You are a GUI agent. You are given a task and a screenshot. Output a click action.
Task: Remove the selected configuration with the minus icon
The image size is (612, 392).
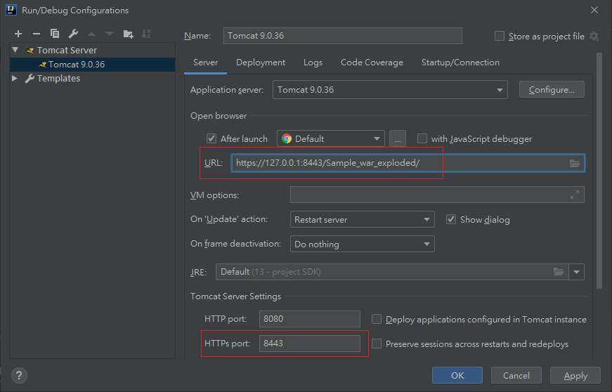37,34
